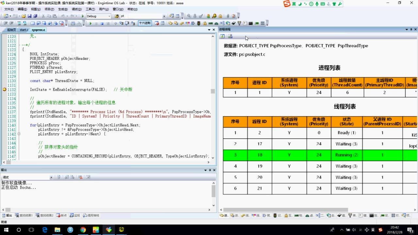Click the Open folder toolbar icon
Screen dimensions: 418x235
pos(24,16)
